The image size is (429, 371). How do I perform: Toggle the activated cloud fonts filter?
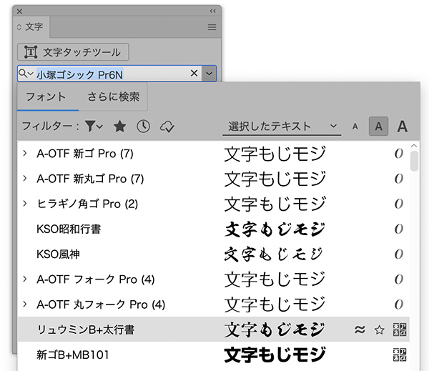point(167,127)
